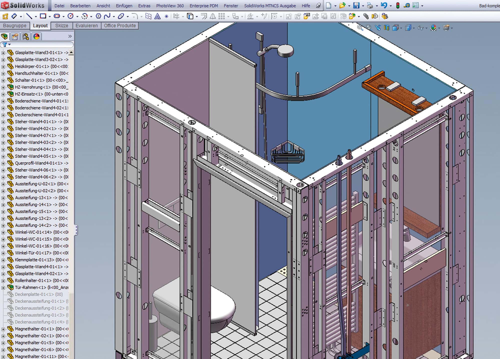Select the Centerpoint Arc sketch tool
Screen dimensions: 500x359
point(85,16)
